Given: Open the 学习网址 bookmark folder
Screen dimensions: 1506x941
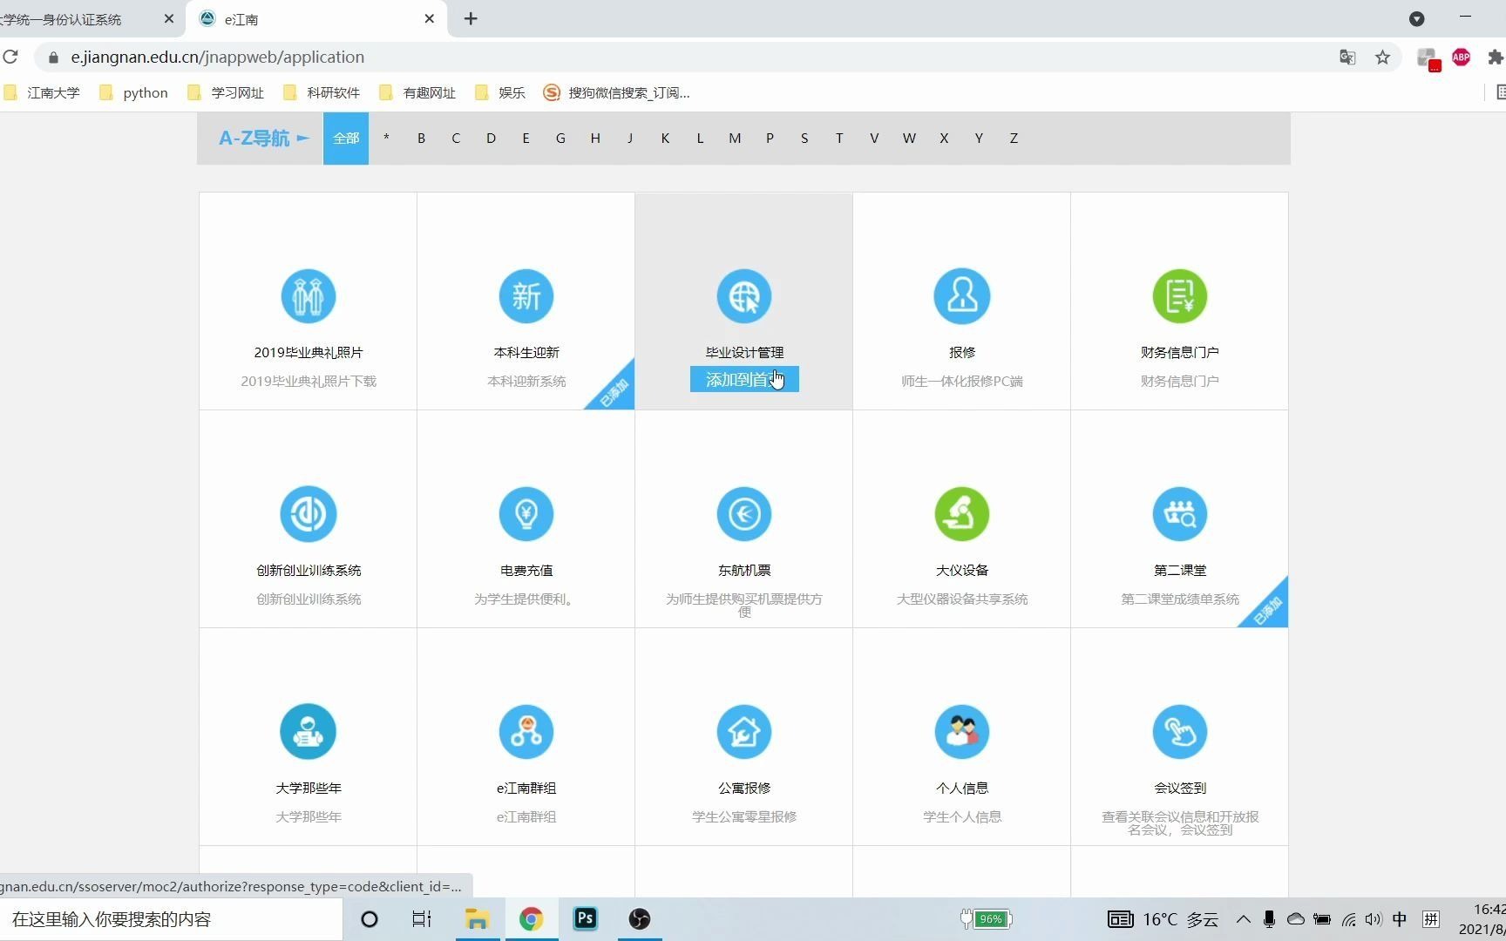Looking at the screenshot, I should [226, 93].
